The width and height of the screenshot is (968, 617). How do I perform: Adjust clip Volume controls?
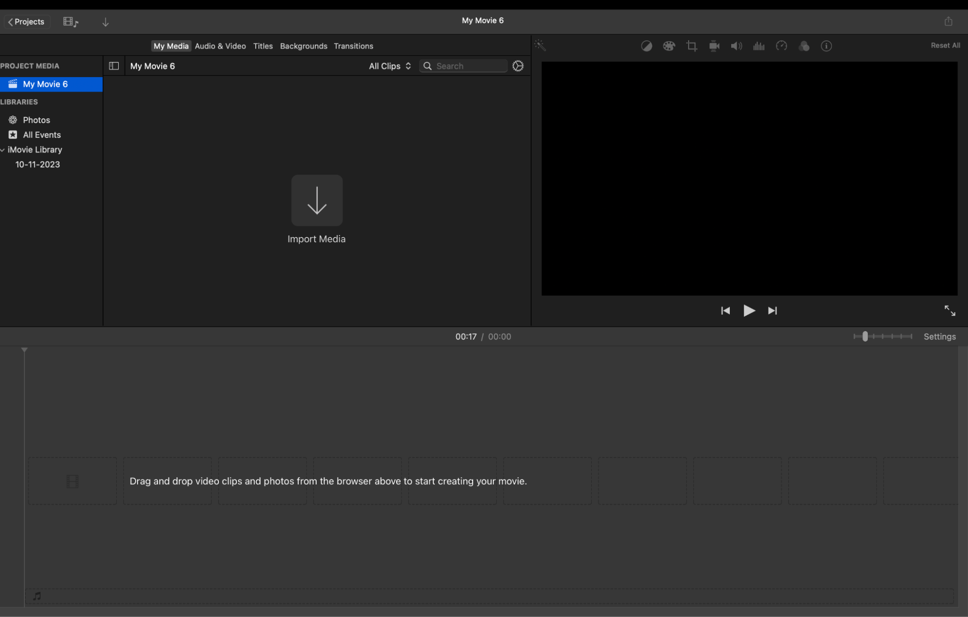(736, 46)
